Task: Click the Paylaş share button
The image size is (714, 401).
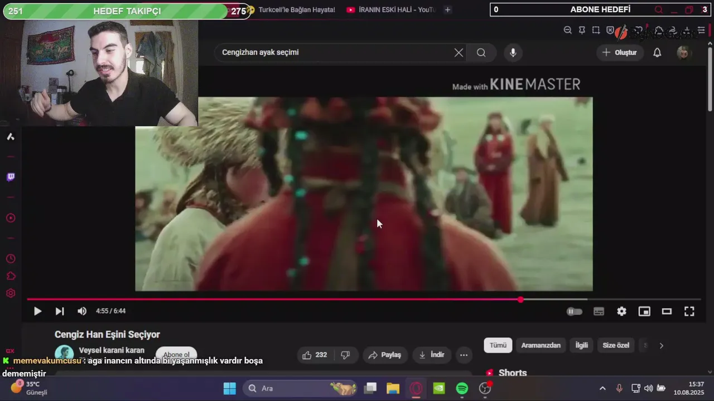Action: 385,355
